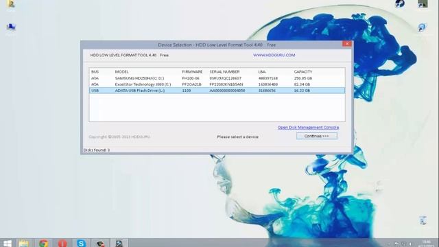Open the taskbar clock and date
Screen dimensions: 439x247
pyautogui.click(x=426, y=243)
